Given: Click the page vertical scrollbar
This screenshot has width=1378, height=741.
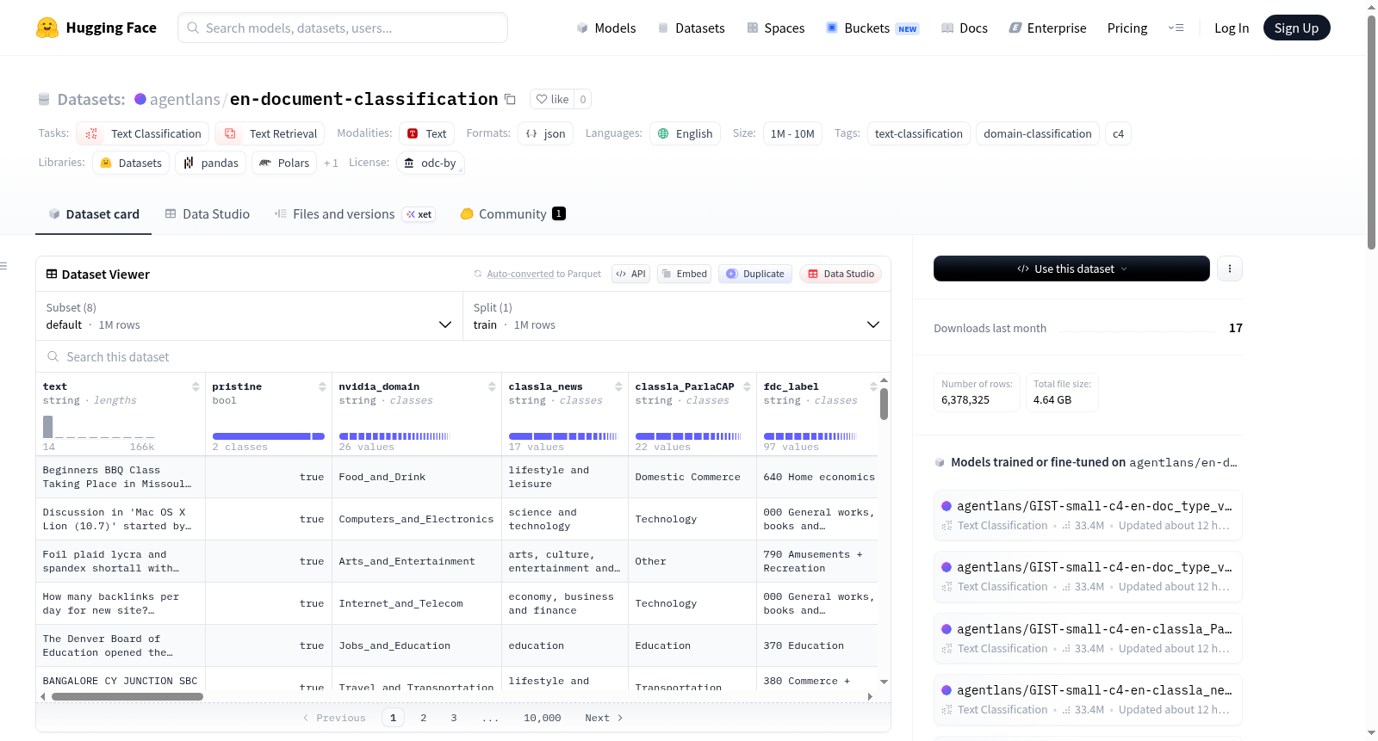Looking at the screenshot, I should (1372, 133).
